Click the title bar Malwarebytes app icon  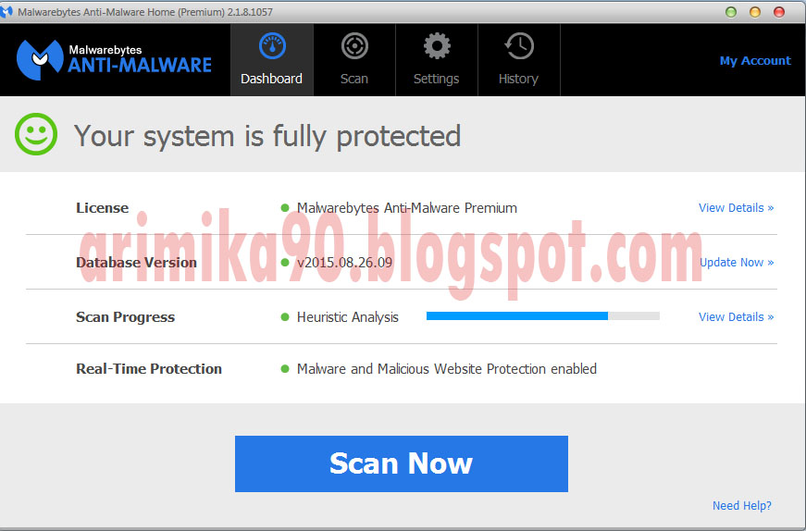6,12
